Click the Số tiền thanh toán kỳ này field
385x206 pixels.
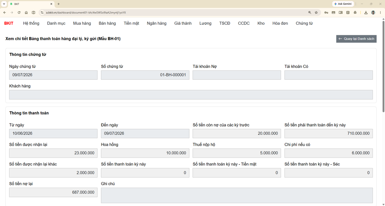click(x=145, y=173)
